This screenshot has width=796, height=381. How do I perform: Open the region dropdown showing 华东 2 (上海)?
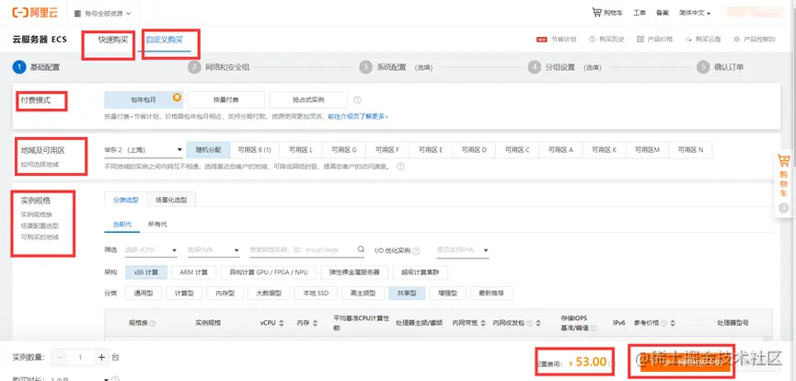click(144, 150)
